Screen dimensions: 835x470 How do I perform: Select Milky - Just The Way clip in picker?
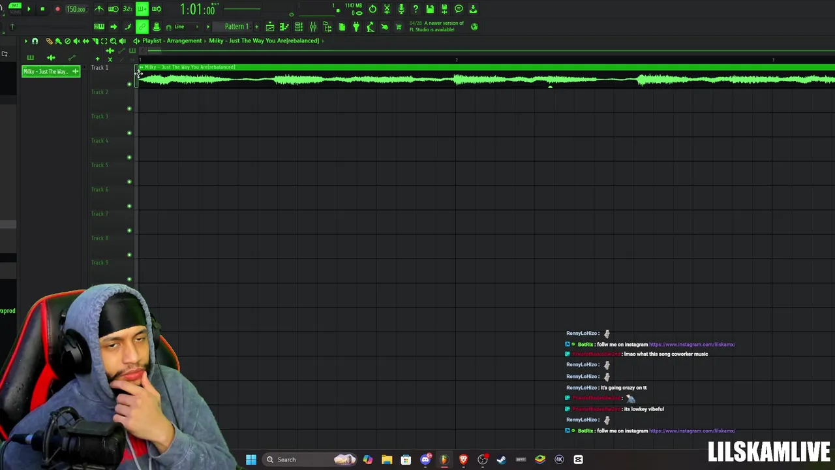(51, 71)
